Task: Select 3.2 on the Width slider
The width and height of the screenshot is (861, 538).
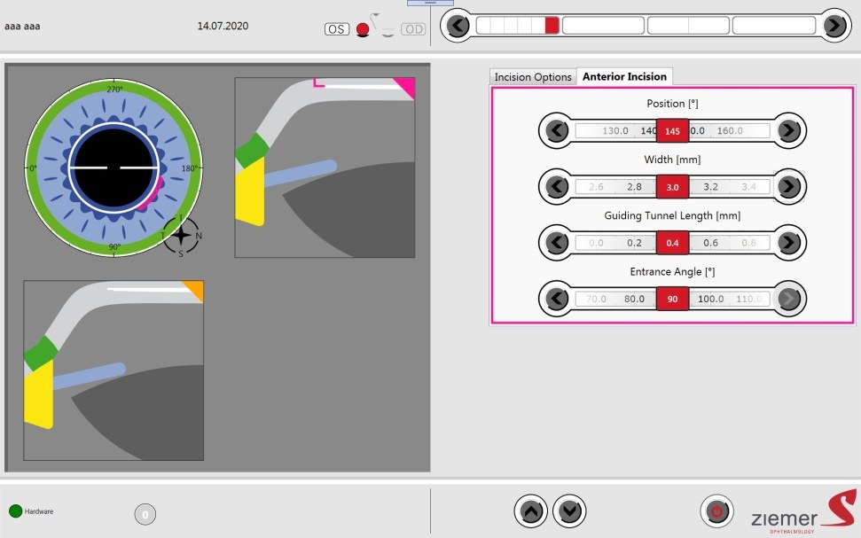Action: [710, 187]
